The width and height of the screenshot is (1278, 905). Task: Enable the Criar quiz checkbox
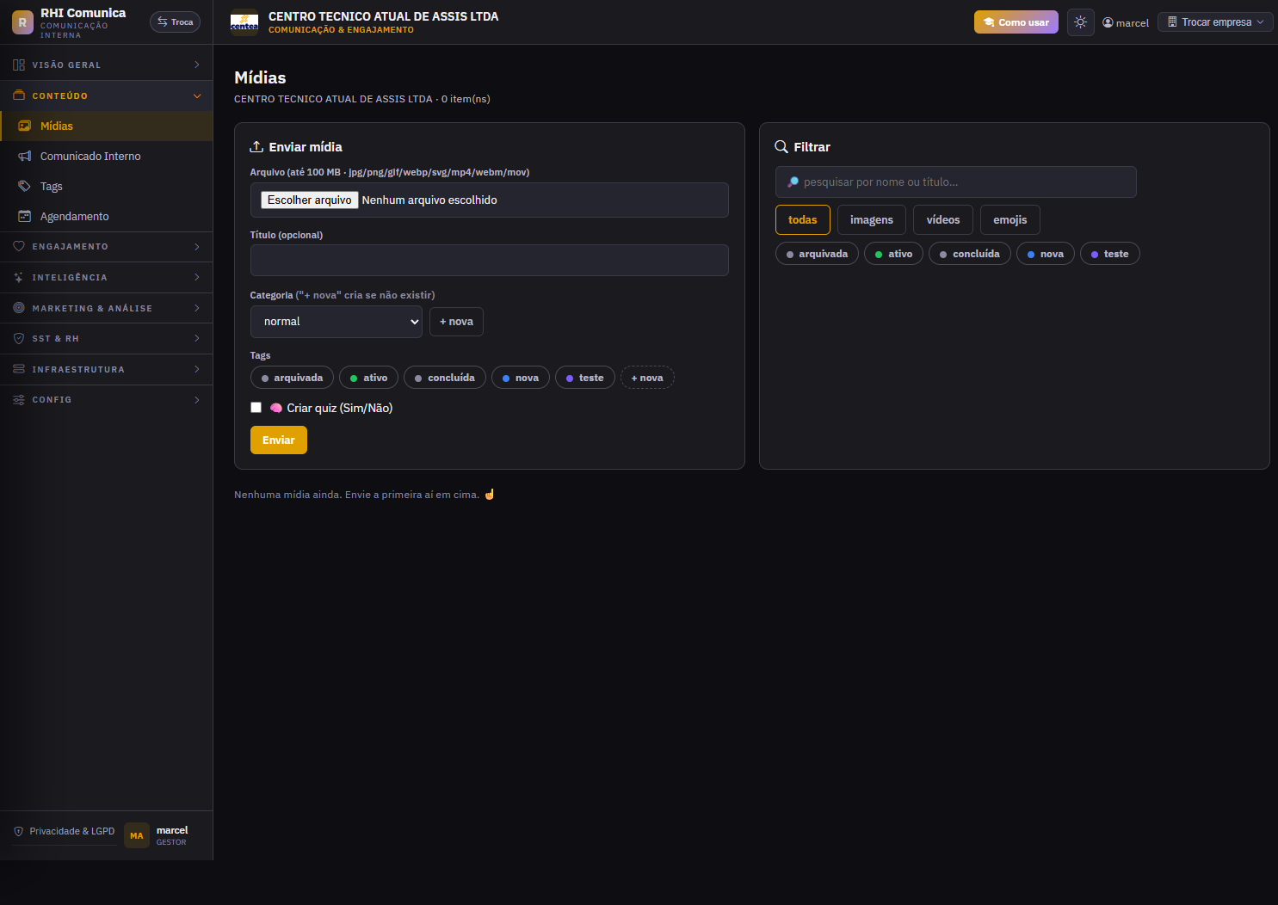pos(256,408)
